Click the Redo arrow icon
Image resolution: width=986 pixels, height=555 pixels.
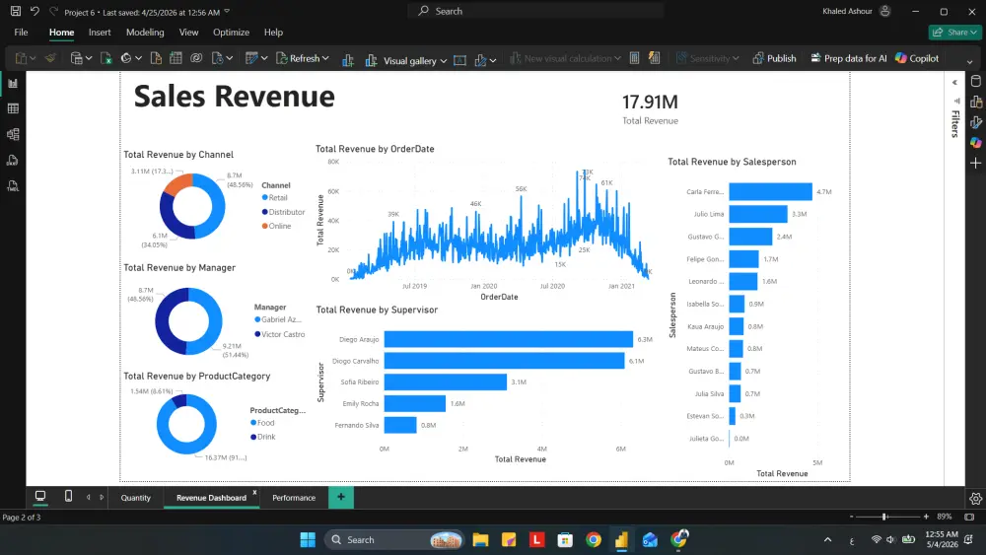(x=53, y=11)
